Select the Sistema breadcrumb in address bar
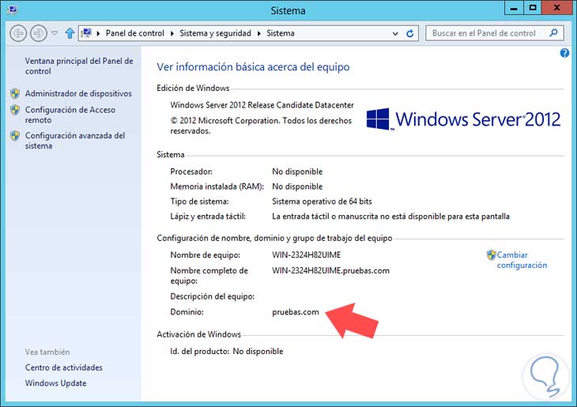The height and width of the screenshot is (407, 577). [x=281, y=33]
